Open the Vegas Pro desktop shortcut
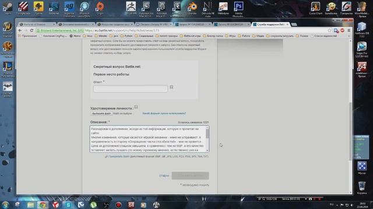Screen dimensions: 373x209 tap(362, 49)
